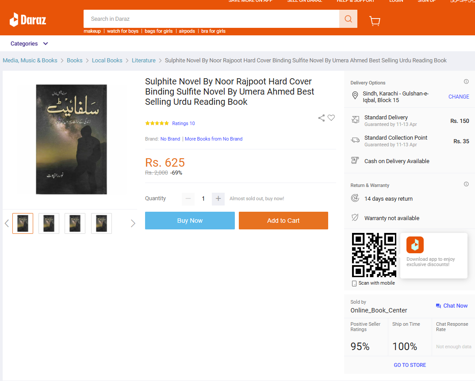Viewport: 475px width, 381px height.
Task: Click the main book cover image
Action: point(72,139)
